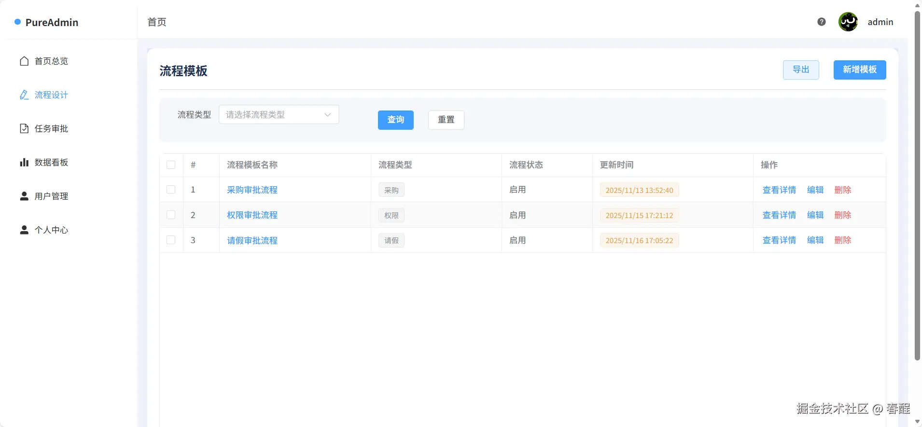Click the 流程模板名称 column header
This screenshot has width=922, height=427.
tap(252, 165)
